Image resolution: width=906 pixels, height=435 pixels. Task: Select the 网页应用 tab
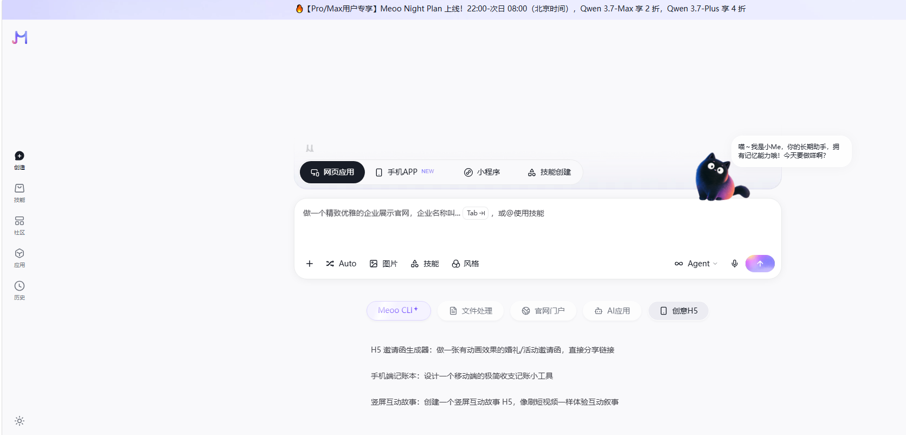tap(332, 172)
